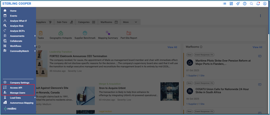
Task: Click View All for WarRooms section
Action: point(257,47)
